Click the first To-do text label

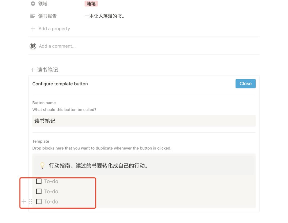tap(51, 181)
